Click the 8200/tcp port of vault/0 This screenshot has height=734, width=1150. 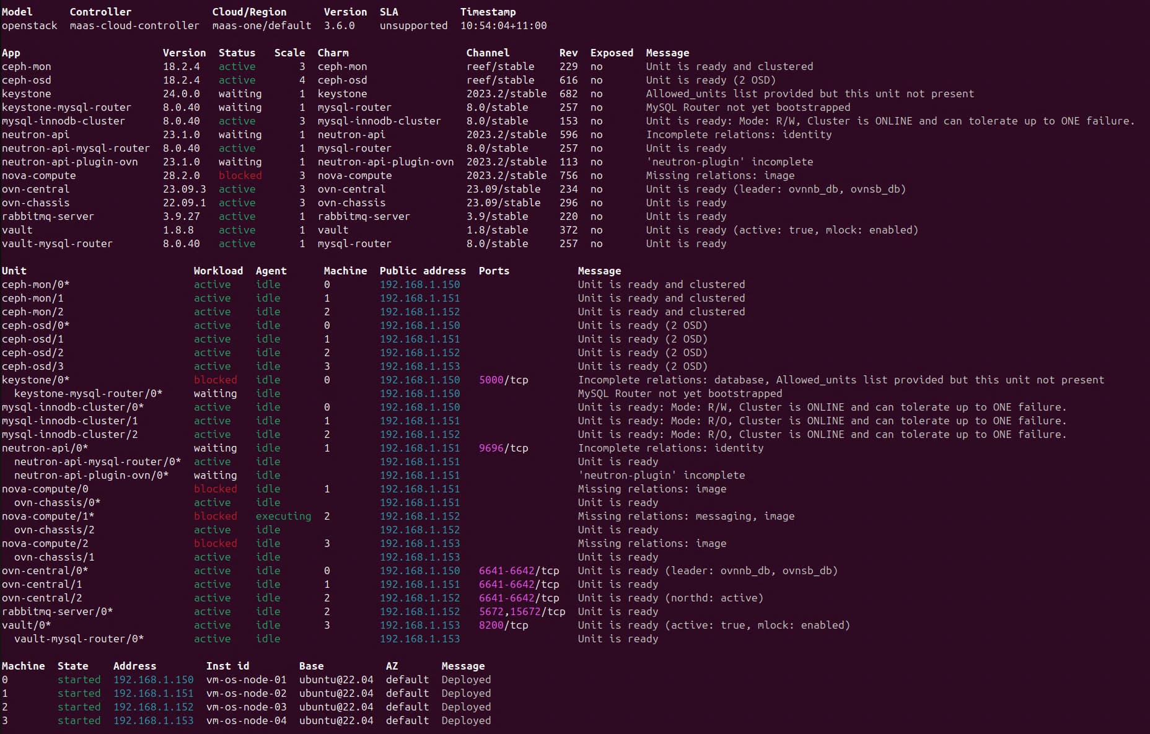click(503, 625)
